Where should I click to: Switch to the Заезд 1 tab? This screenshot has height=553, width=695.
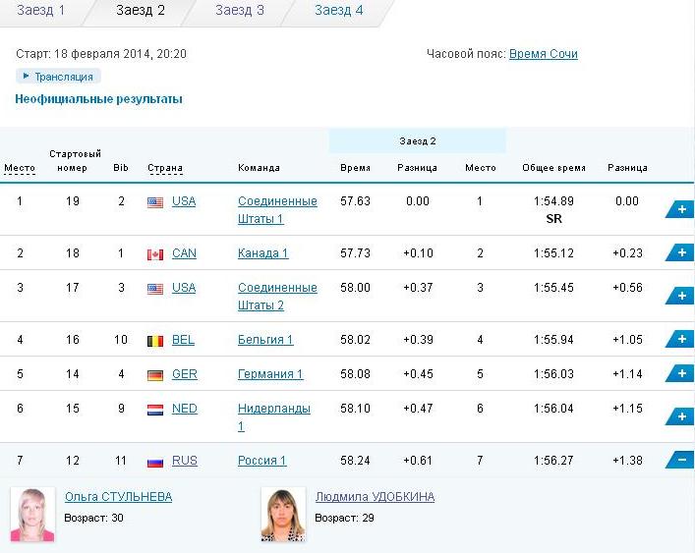click(40, 10)
